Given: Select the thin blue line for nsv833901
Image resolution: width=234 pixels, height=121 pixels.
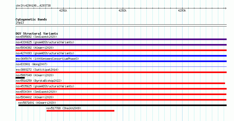Looking at the screenshot, I should [121, 67].
